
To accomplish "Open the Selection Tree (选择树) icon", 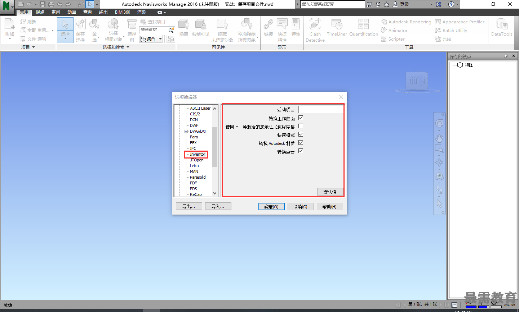I will tap(132, 24).
